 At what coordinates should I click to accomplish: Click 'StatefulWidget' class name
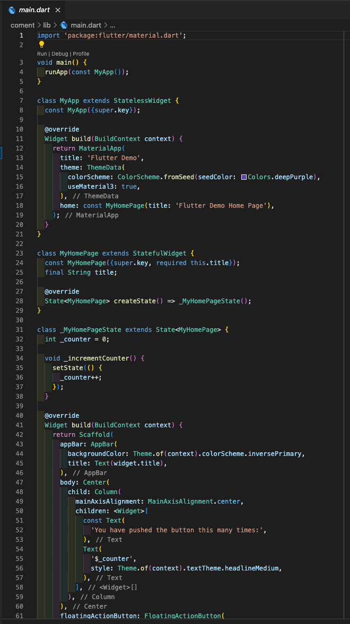159,253
